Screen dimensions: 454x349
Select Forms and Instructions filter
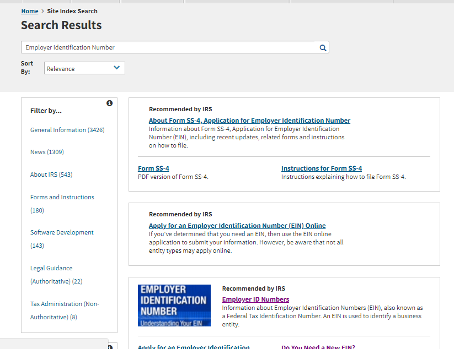62,197
